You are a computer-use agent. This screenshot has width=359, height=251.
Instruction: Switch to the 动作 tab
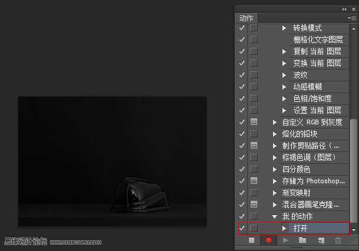click(x=247, y=18)
